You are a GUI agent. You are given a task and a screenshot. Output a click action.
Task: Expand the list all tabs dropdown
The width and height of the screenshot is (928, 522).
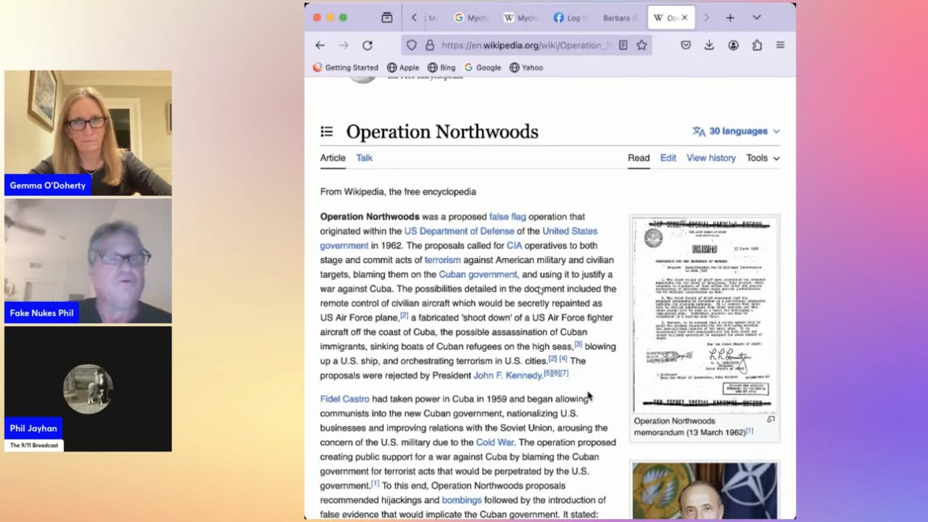tap(756, 17)
